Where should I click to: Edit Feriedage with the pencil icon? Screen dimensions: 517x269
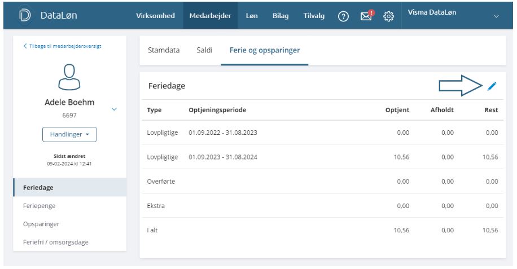point(492,86)
